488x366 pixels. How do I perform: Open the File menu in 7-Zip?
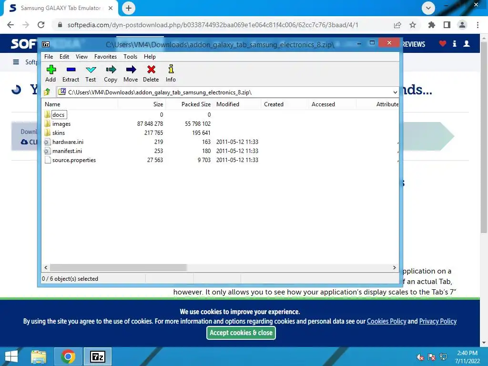pos(49,57)
